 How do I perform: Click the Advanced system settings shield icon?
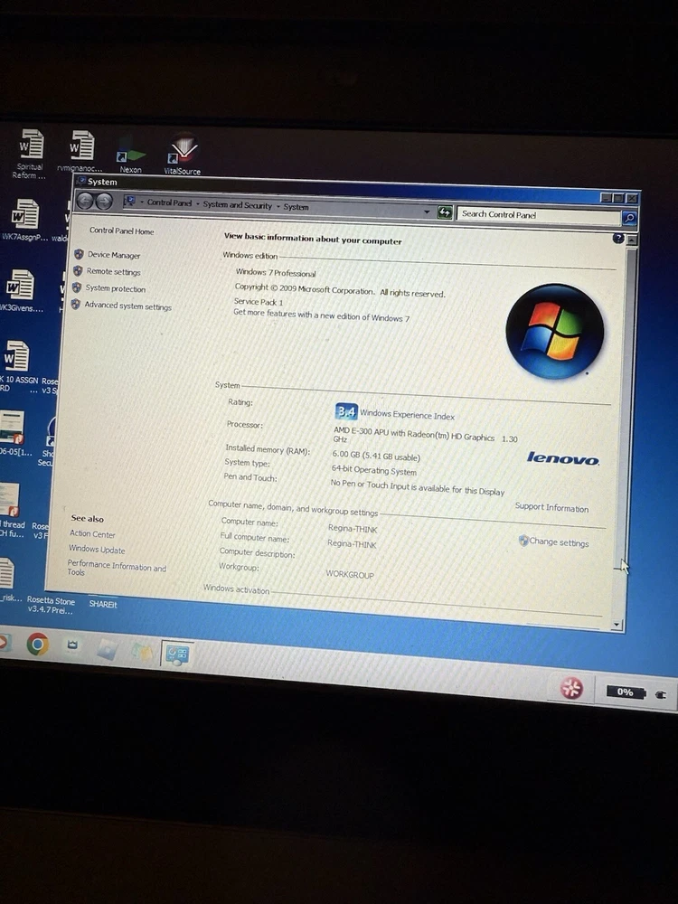[x=78, y=306]
